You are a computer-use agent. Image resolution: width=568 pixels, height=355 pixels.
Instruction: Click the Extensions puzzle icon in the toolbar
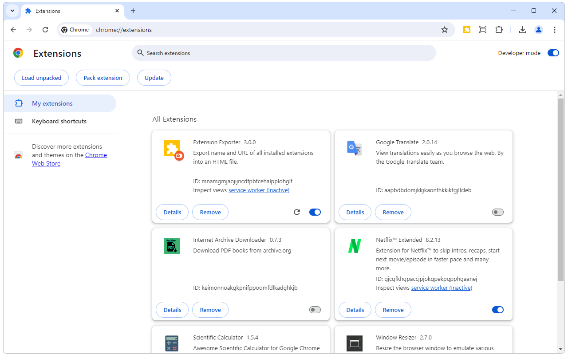click(499, 29)
